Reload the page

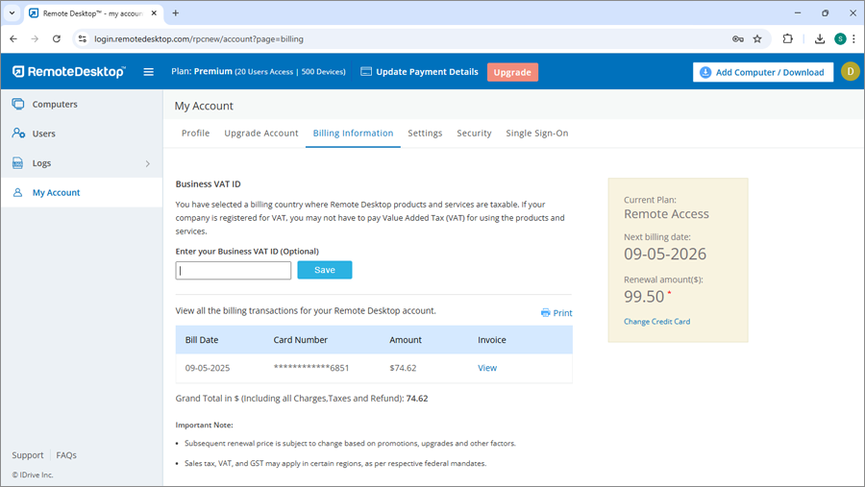click(57, 39)
